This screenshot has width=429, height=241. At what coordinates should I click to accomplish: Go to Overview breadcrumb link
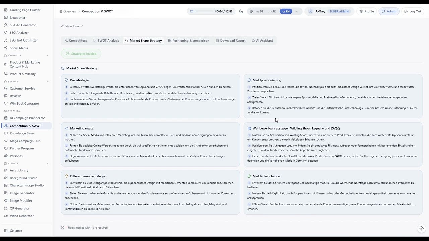coord(68,11)
